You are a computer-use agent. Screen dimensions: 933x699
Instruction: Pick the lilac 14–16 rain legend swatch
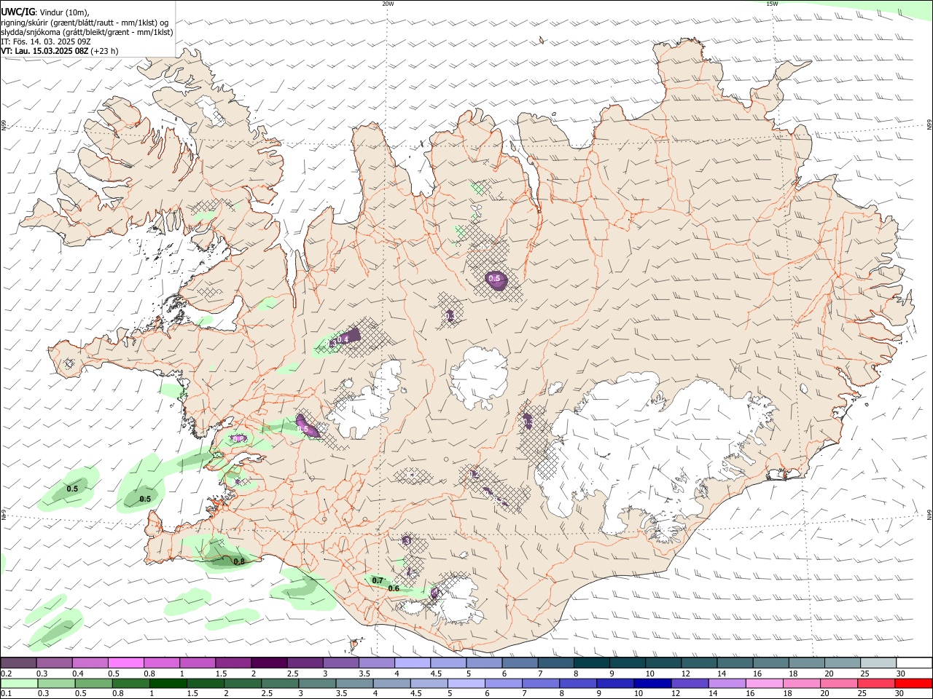pos(727,684)
